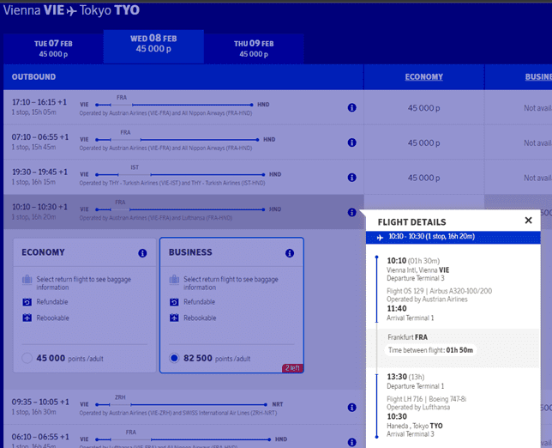This screenshot has width=552, height=448.
Task: Click ZRH stopover label on 09:35 flight
Action: pyautogui.click(x=120, y=397)
